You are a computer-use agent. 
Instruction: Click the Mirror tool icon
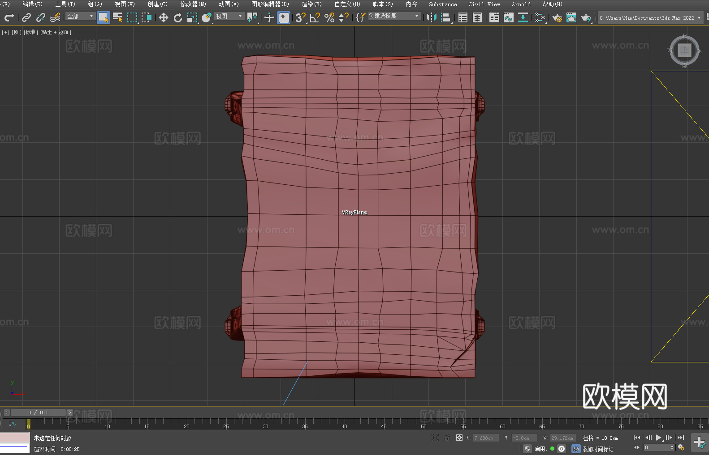point(432,17)
